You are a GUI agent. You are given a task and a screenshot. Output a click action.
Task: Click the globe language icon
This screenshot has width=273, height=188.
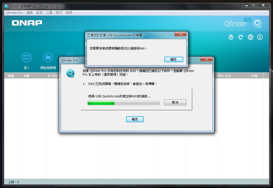coord(250,37)
